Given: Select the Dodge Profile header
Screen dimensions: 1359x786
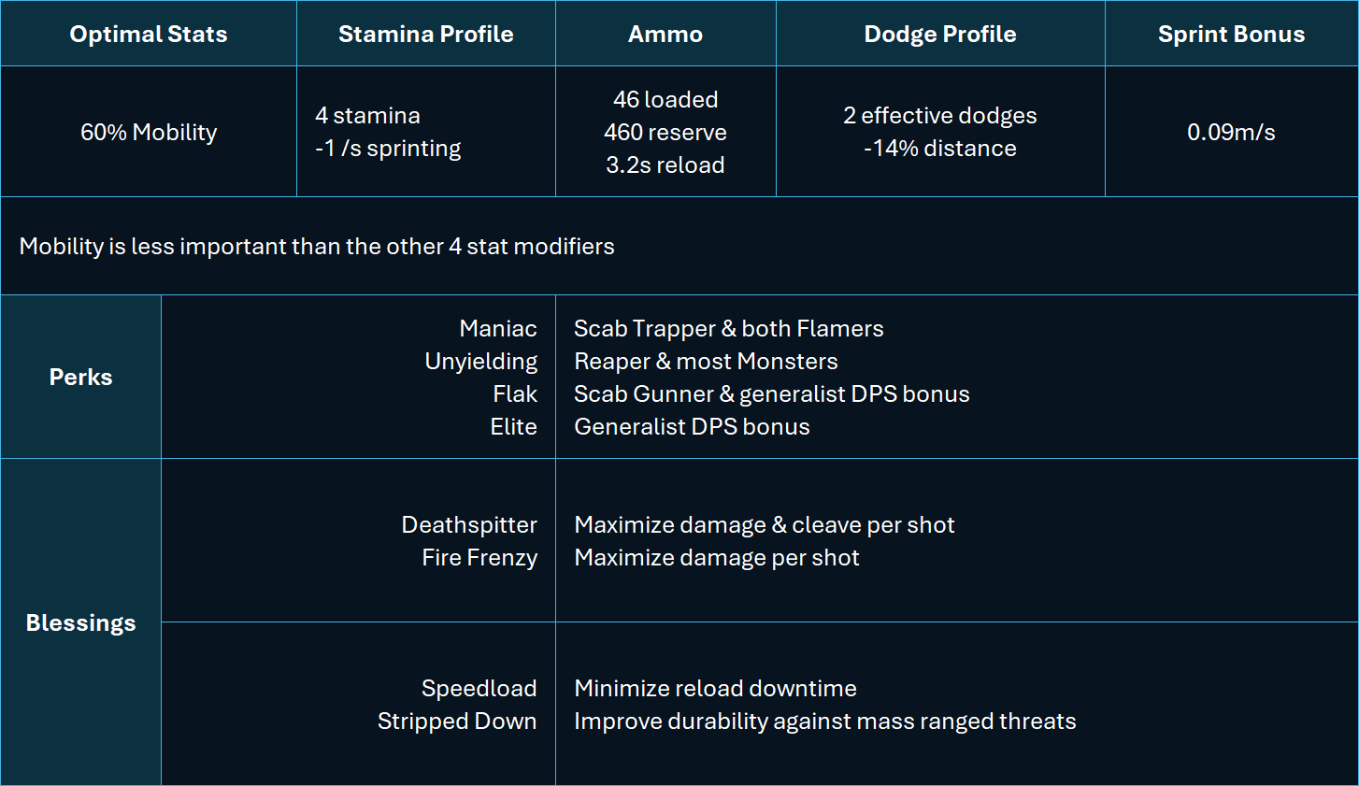Looking at the screenshot, I should click(x=940, y=34).
